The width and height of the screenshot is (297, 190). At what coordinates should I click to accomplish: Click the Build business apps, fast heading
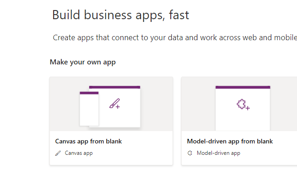coord(121,15)
